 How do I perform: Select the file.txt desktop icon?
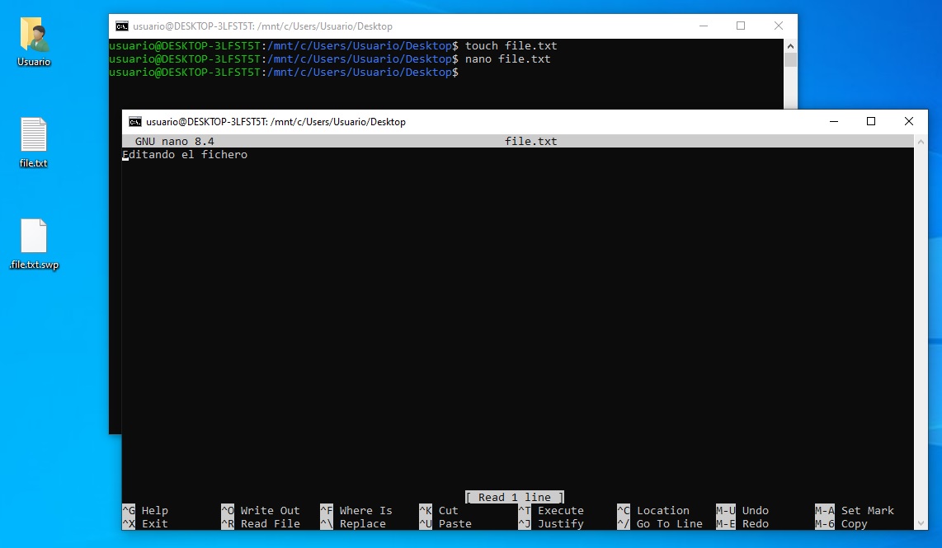[34, 143]
